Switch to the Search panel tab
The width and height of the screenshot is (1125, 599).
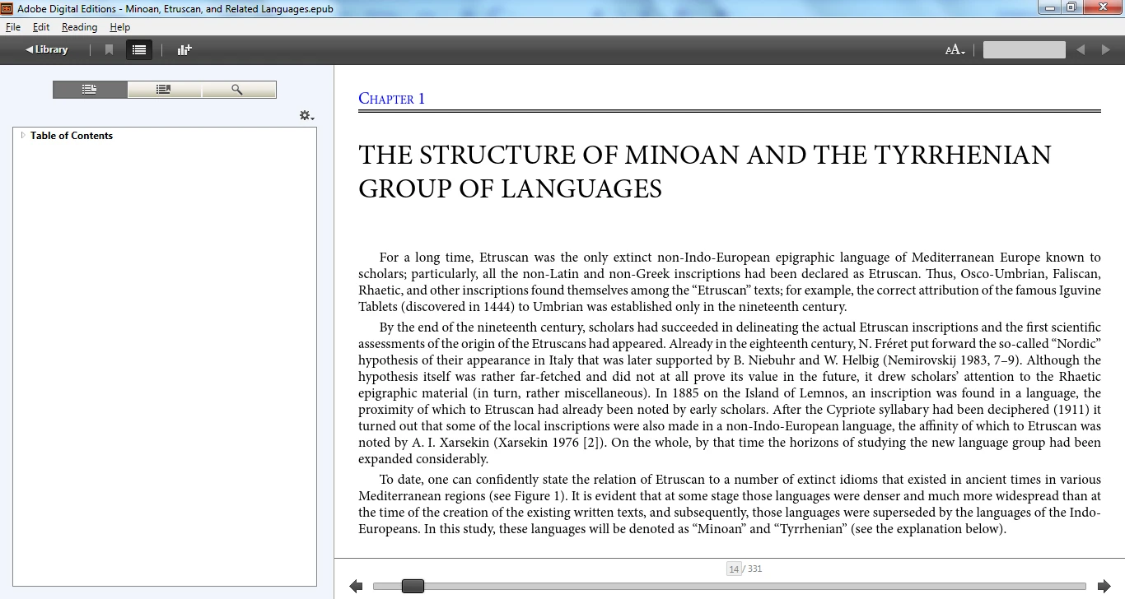[x=238, y=90]
